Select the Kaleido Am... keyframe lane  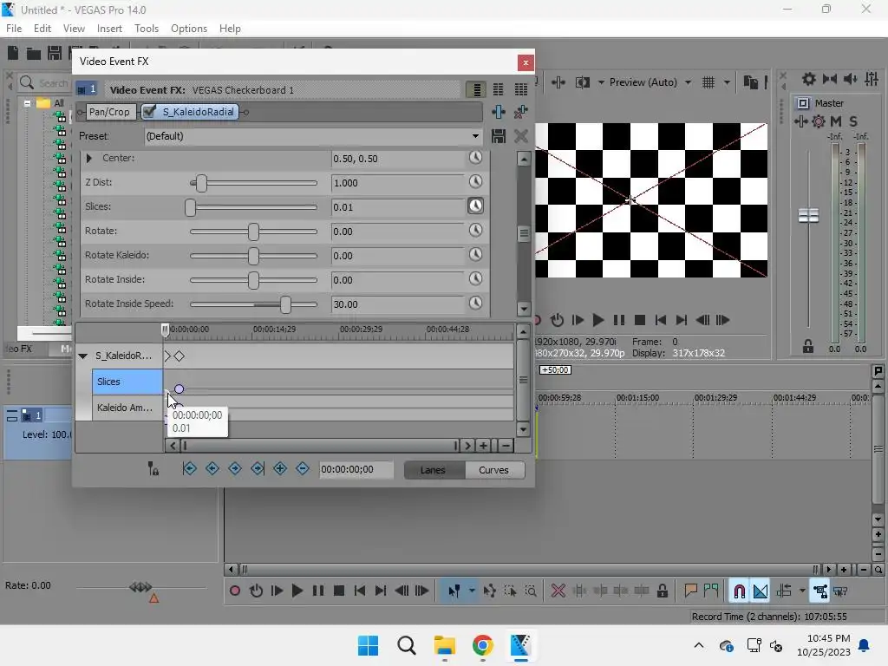127,408
